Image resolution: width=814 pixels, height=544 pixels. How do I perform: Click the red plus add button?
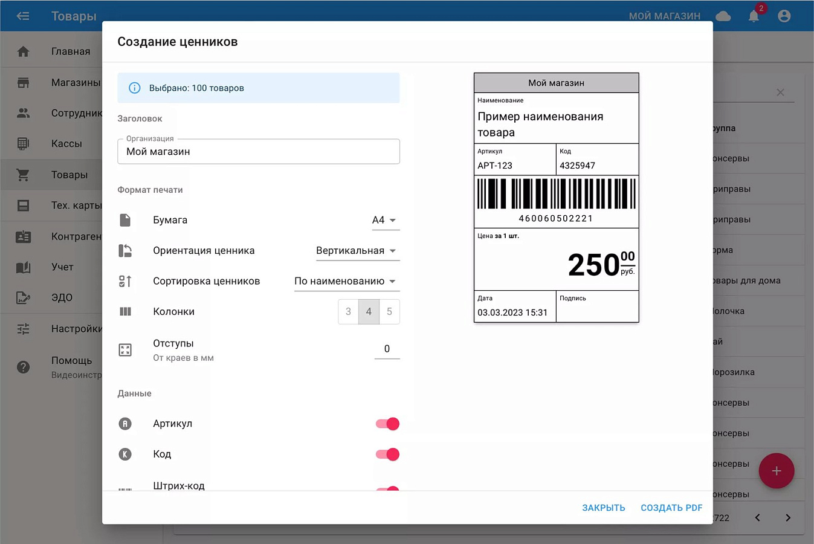point(777,471)
